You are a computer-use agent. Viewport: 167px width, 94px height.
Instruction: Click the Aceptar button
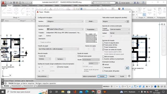(102, 76)
